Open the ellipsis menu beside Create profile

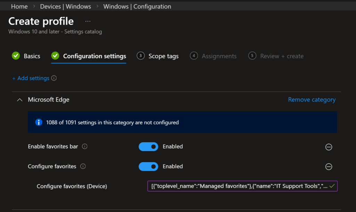click(88, 21)
